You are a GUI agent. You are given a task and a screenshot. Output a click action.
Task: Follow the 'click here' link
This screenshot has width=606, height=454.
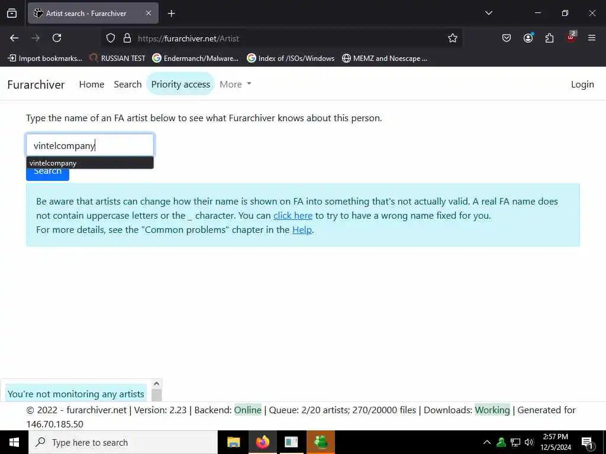pyautogui.click(x=293, y=215)
